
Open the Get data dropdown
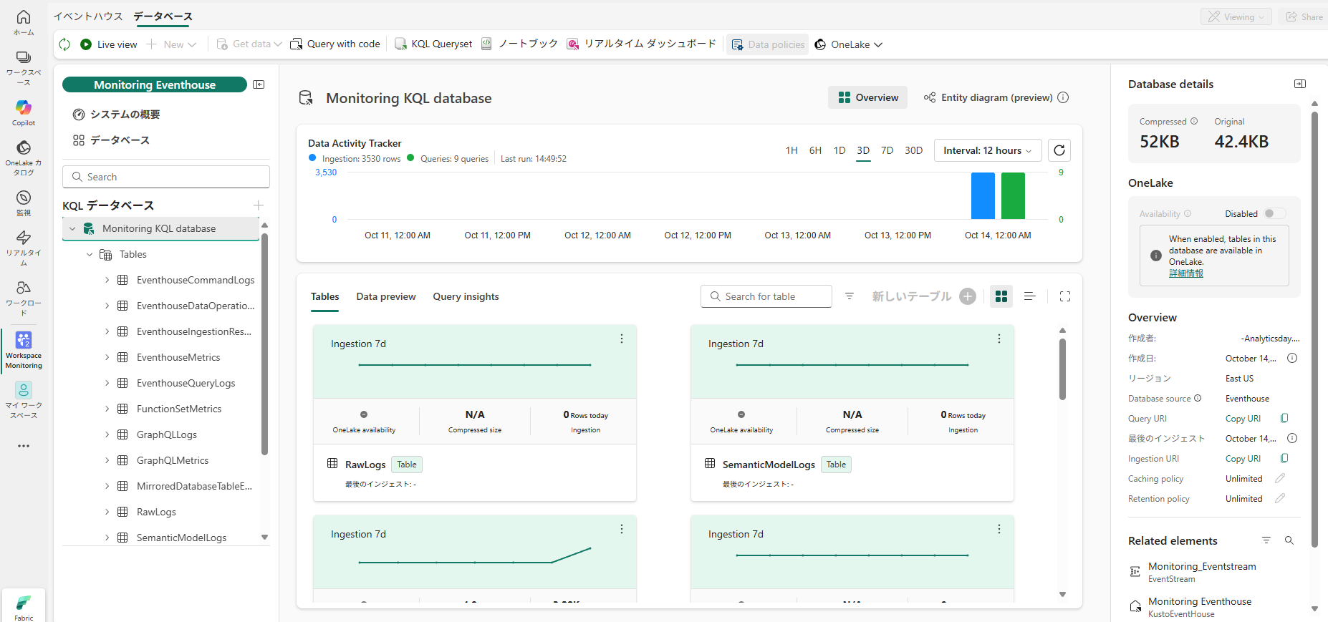[249, 44]
